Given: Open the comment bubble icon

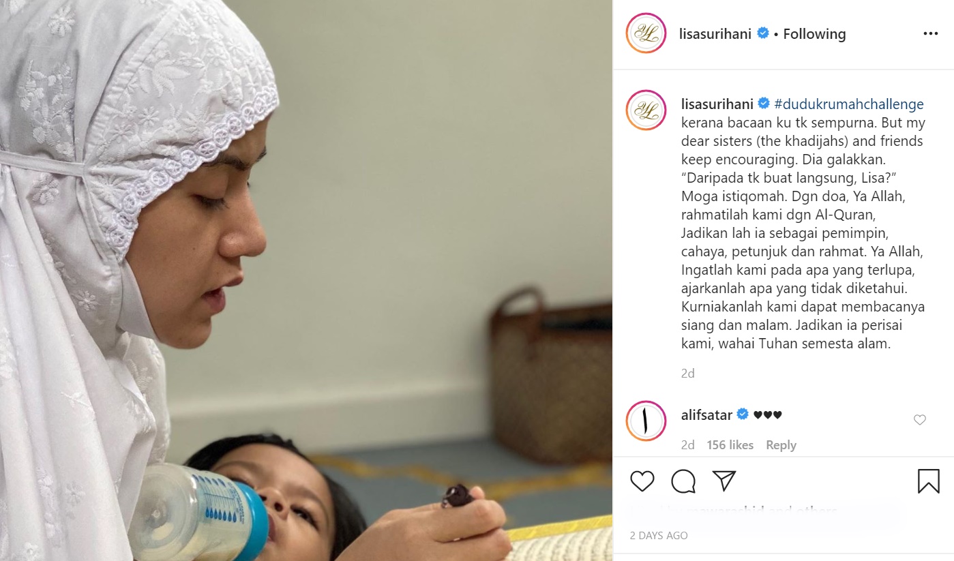Looking at the screenshot, I should tap(683, 481).
